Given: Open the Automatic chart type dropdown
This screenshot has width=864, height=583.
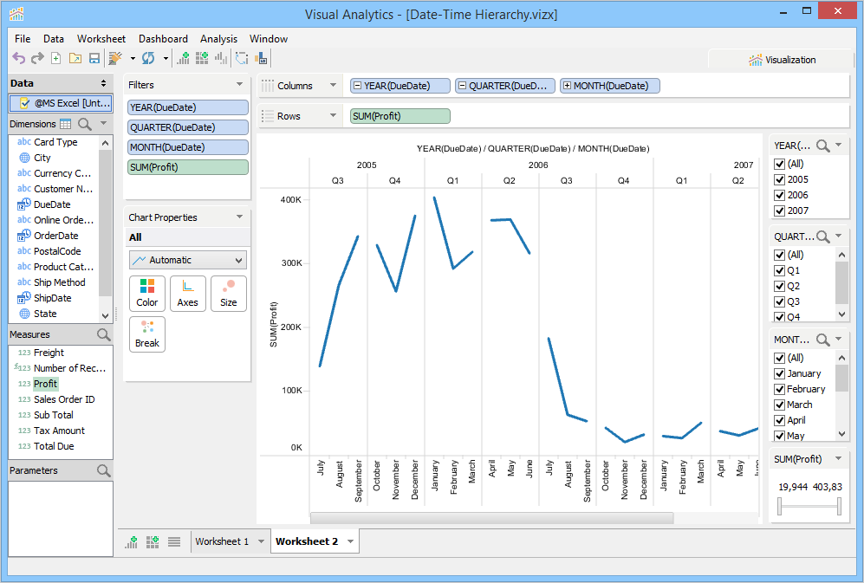Looking at the screenshot, I should point(188,260).
